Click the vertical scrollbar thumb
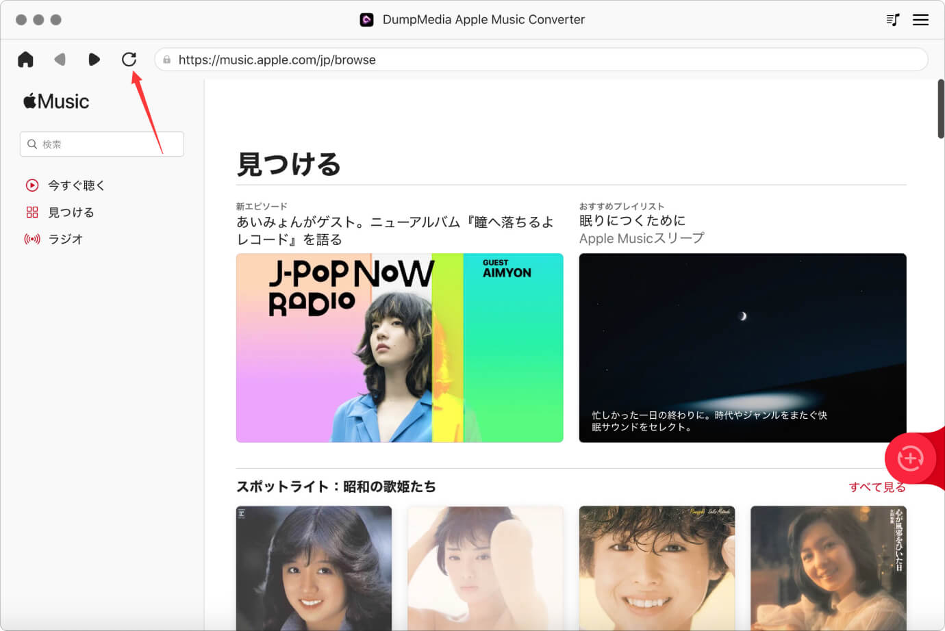Image resolution: width=945 pixels, height=631 pixels. click(940, 109)
